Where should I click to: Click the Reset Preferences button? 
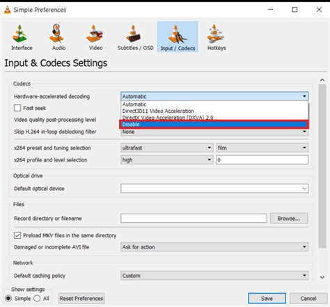pos(81,299)
